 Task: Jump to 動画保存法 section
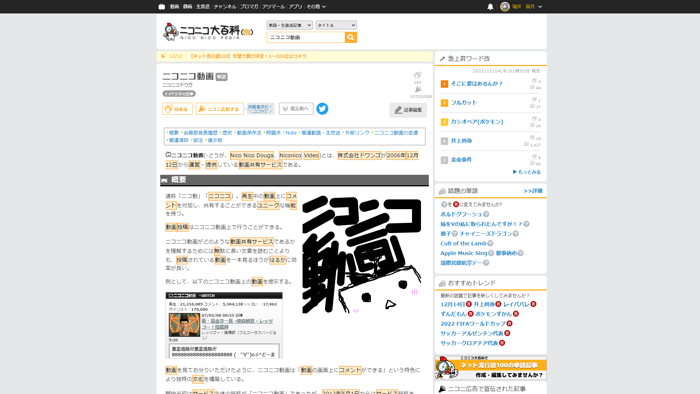(x=249, y=133)
